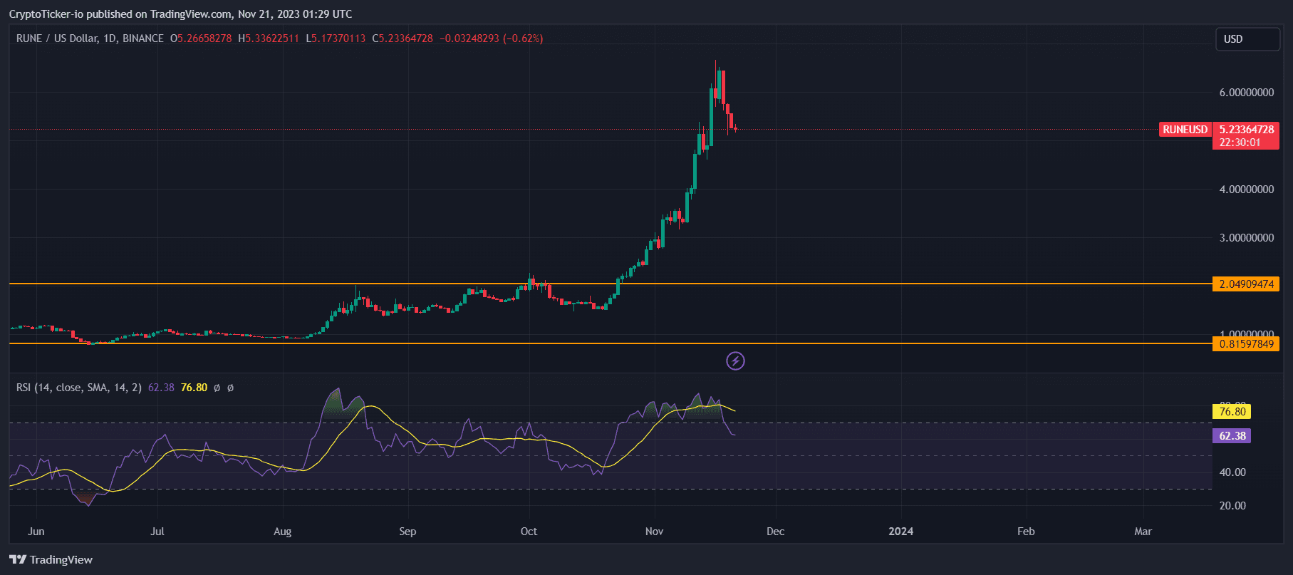Click the purple 62.38 RSI axis label

pyautogui.click(x=1232, y=436)
